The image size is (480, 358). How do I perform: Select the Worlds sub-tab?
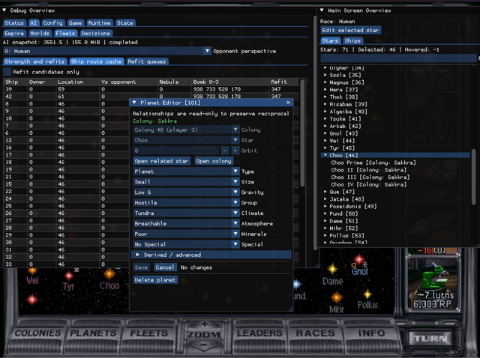tap(40, 33)
